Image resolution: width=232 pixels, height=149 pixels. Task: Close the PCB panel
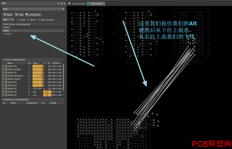[64, 3]
